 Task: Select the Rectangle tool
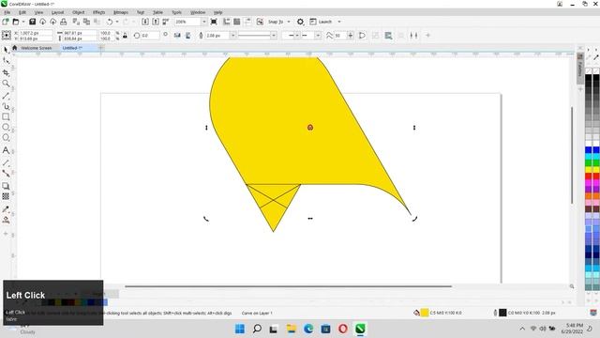pyautogui.click(x=6, y=116)
